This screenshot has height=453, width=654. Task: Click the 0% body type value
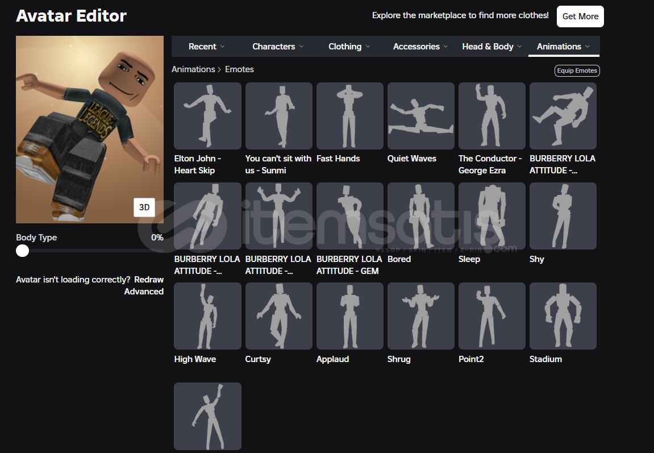[x=157, y=238]
